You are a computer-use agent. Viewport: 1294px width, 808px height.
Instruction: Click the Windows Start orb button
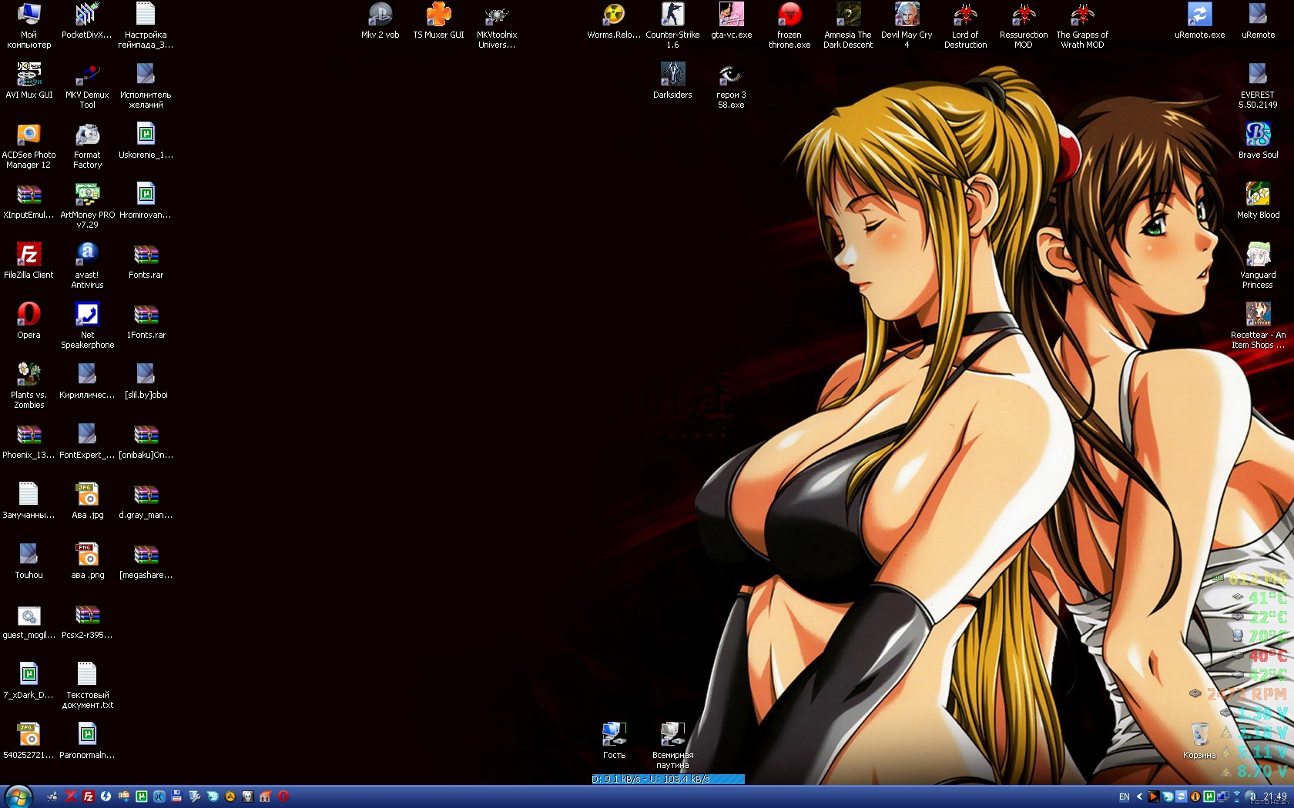17,796
